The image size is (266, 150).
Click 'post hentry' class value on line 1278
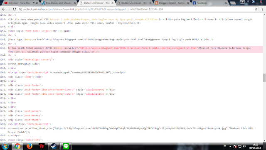(x=32, y=116)
